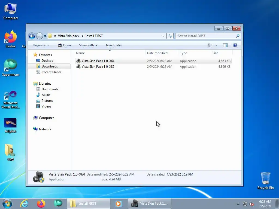Select the Firefox desktop shortcut
This screenshot has width=279, height=209.
[x=11, y=39]
